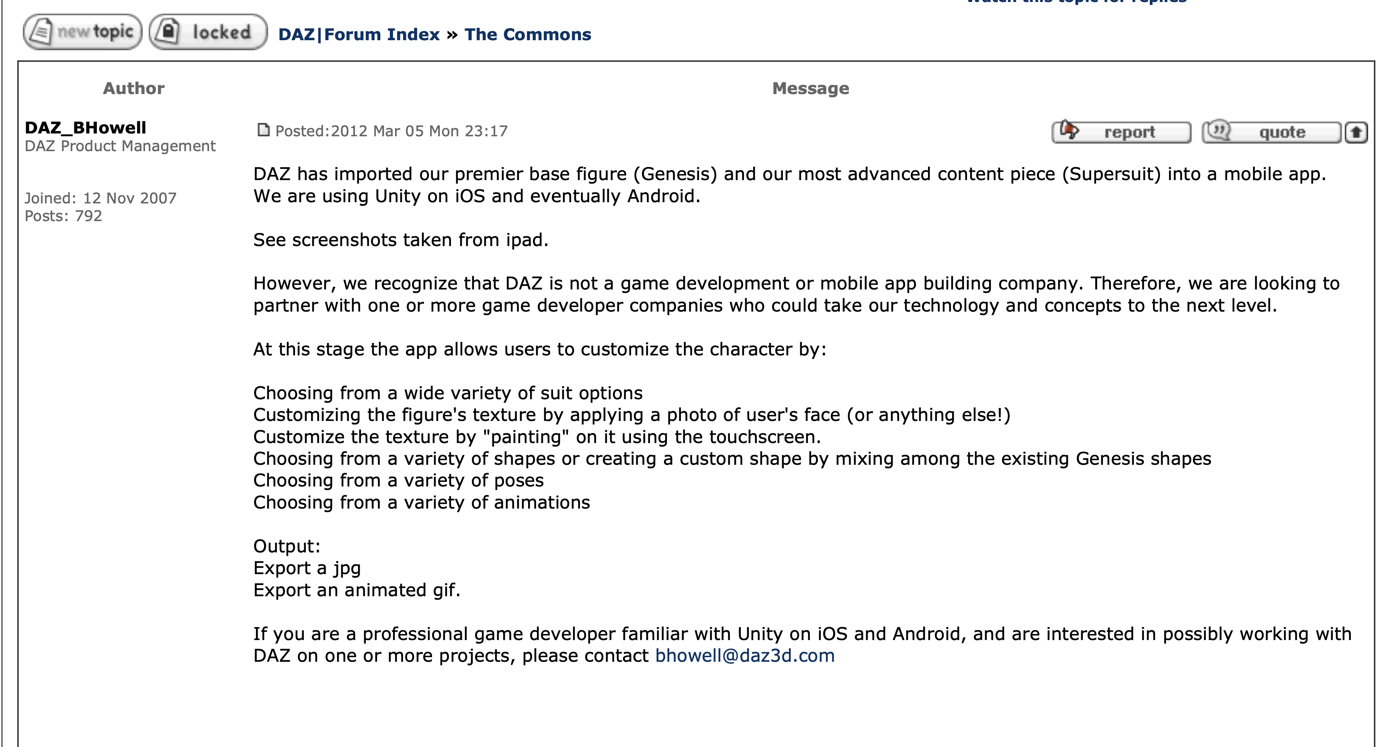Click the DAZ Product Management rank label

point(120,146)
